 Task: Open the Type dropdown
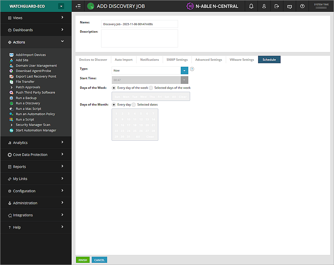tap(184, 70)
